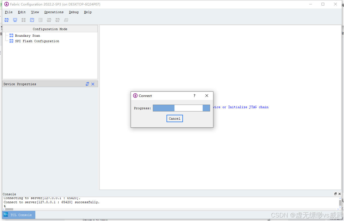344x221 pixels.
Task: Click the SPI Flash Configuration tree icon
Action: tap(11, 41)
